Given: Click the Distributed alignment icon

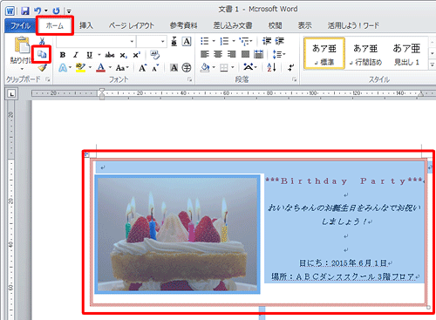Looking at the screenshot, I should coord(258,54).
